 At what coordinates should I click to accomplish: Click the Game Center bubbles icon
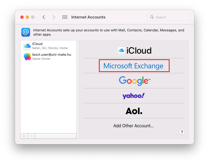[x=27, y=57]
